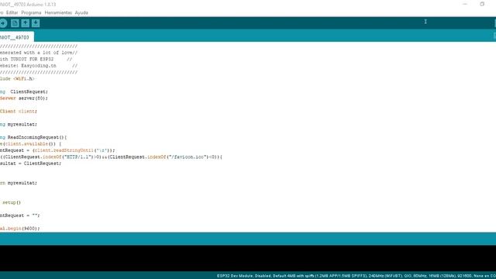Click the '/favicon.ico' string in code

188,157
